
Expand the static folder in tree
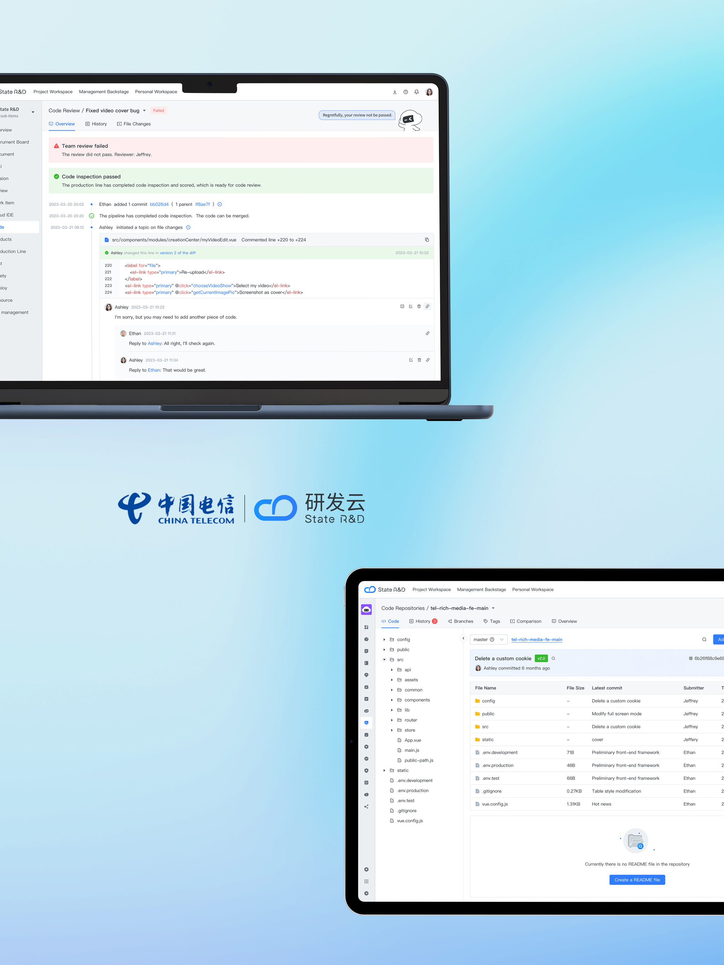click(x=385, y=770)
